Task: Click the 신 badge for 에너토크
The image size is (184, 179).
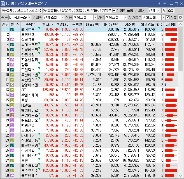Action: [12, 30]
